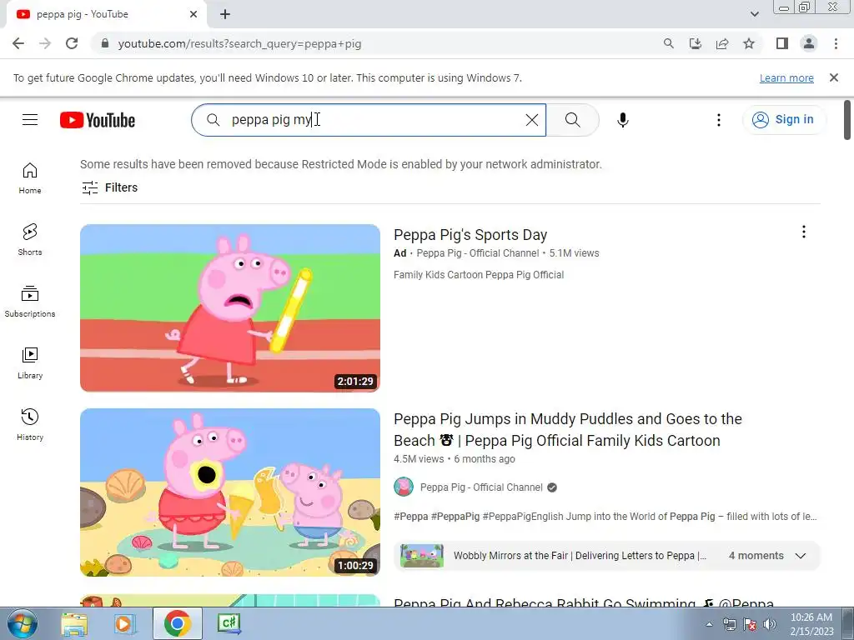Screen dimensions: 854x640
Task: Open C# app in taskbar
Action: tap(229, 623)
